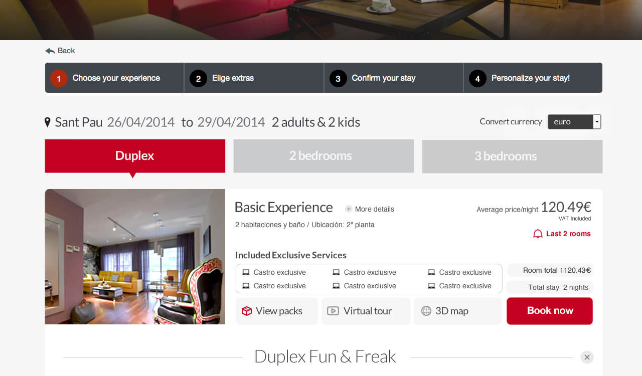Go to step 4 Personalize your stay
Screen dimensions: 642x376
(533, 78)
